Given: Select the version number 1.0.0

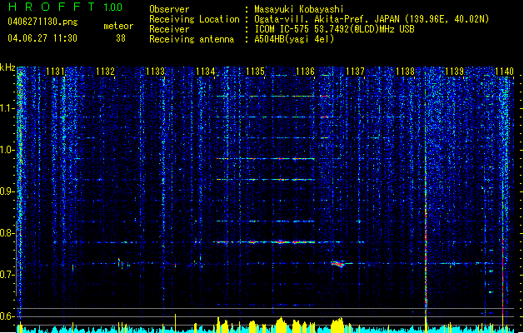Looking at the screenshot, I should tap(113, 7).
